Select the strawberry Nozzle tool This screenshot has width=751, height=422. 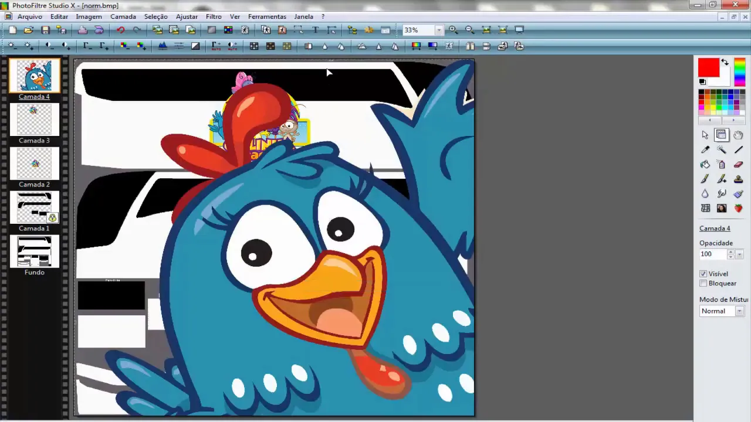pos(738,208)
